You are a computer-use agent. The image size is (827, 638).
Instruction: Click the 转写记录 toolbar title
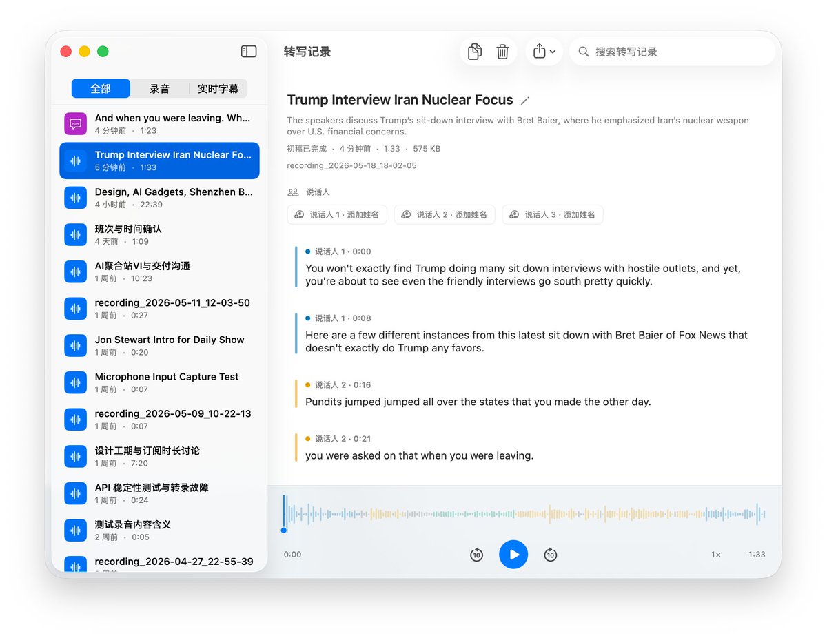pos(307,52)
